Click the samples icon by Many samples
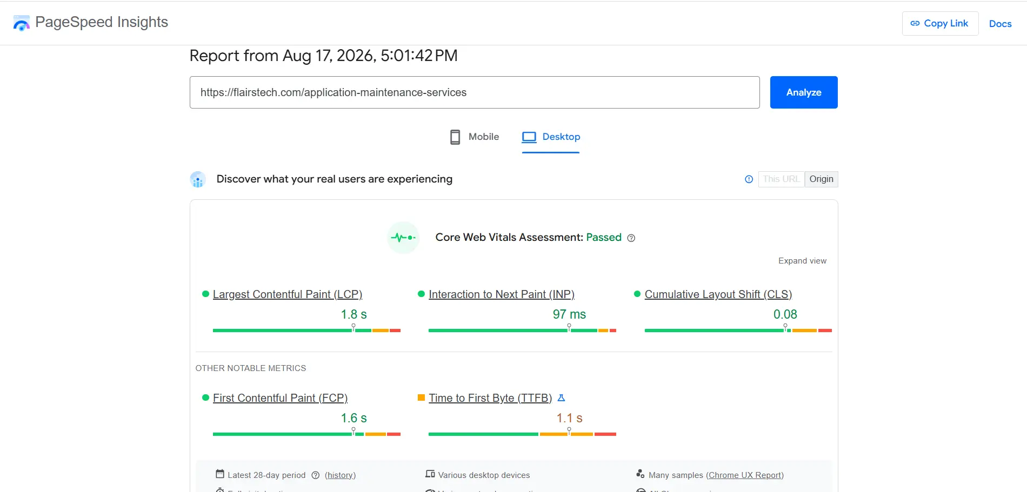Viewport: 1027px width, 492px height. (641, 474)
